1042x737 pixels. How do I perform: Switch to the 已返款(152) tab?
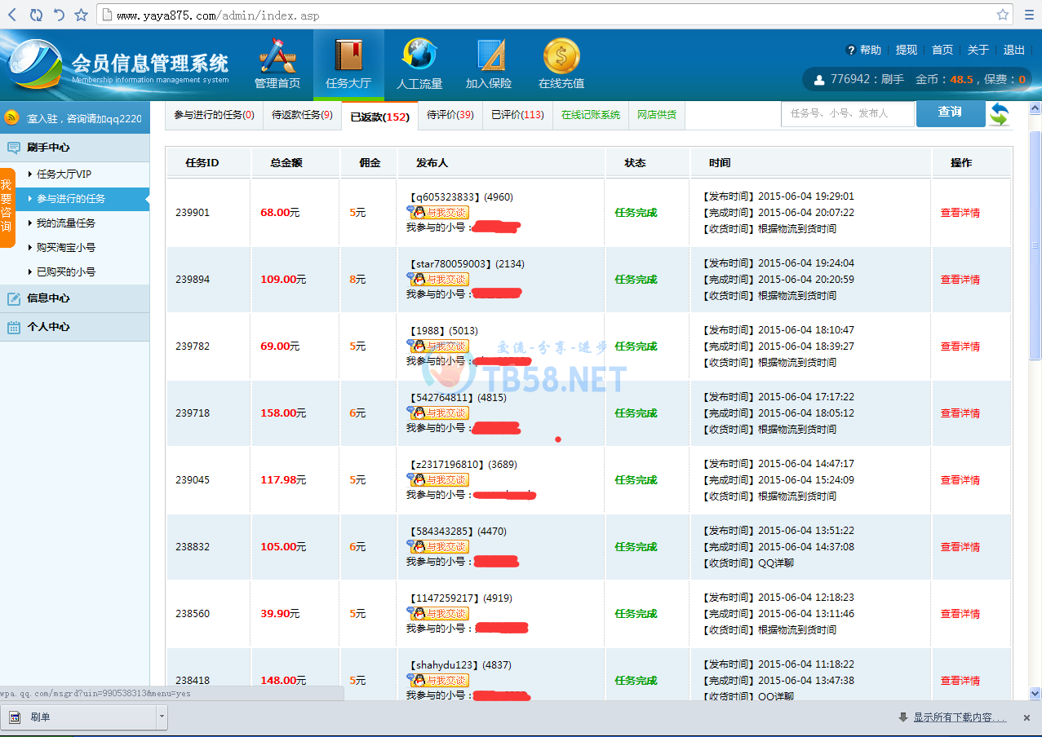pos(379,117)
